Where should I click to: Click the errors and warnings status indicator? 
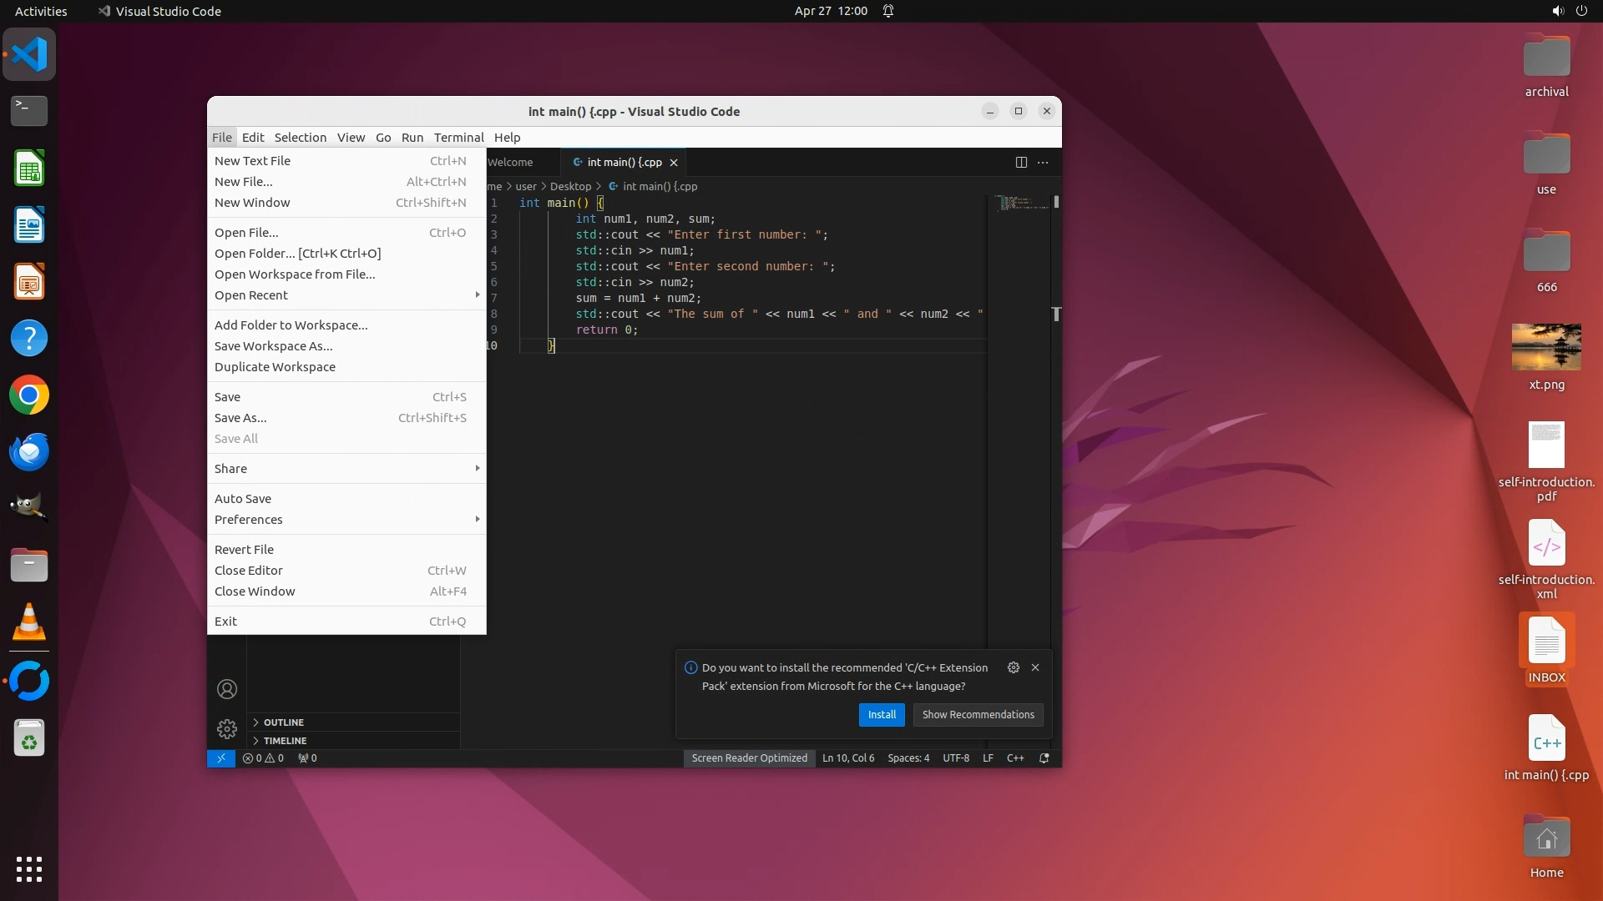[263, 758]
